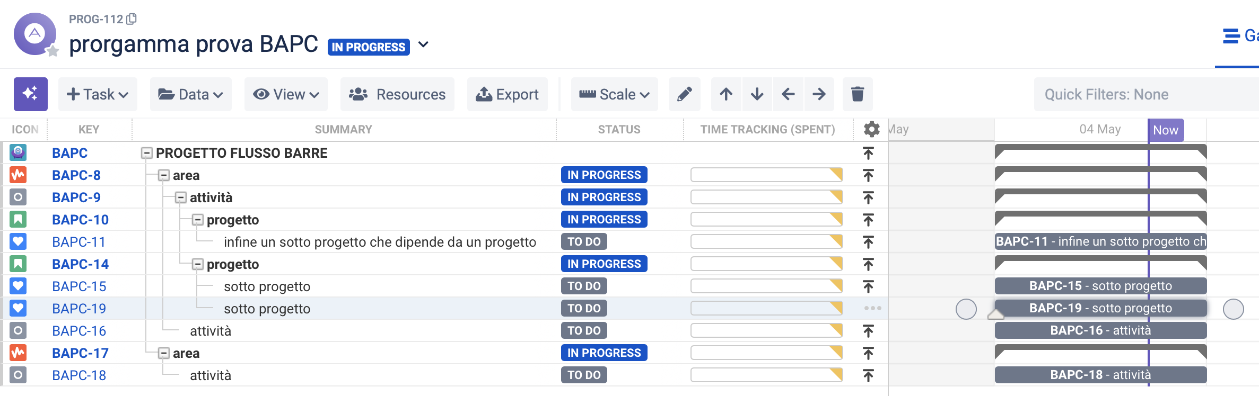Click the Resources button
Screen dimensions: 1259x396
tap(397, 94)
